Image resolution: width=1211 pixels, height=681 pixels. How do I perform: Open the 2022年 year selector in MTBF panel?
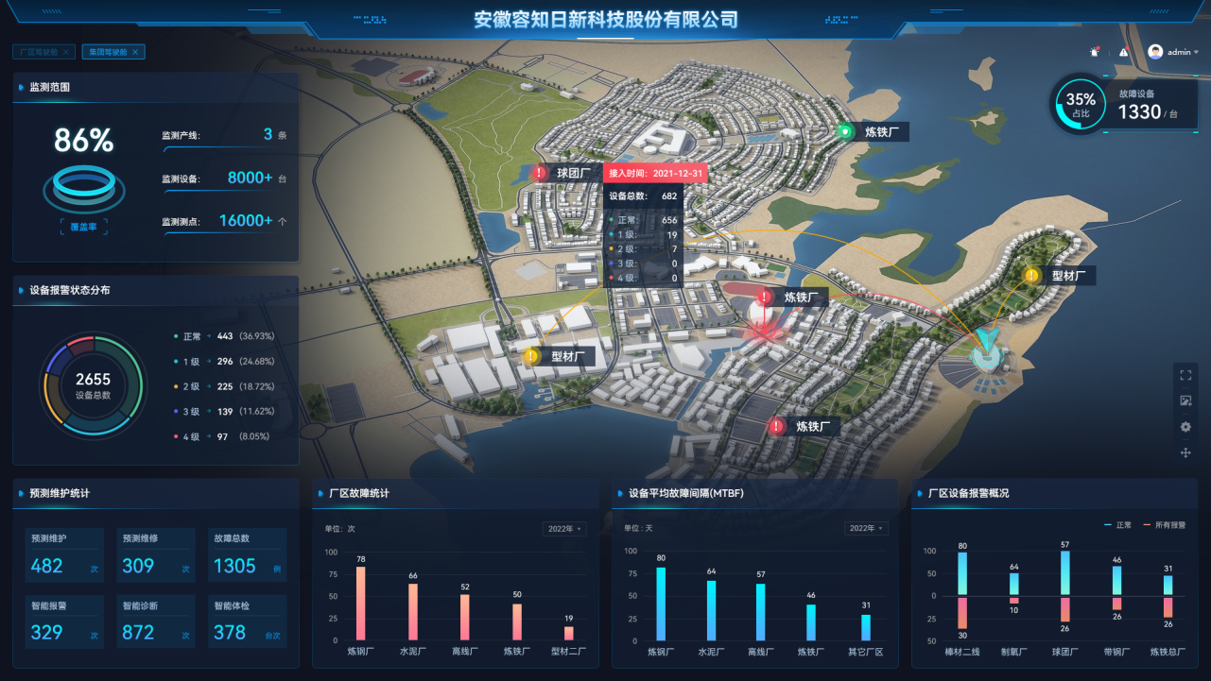[x=866, y=529]
